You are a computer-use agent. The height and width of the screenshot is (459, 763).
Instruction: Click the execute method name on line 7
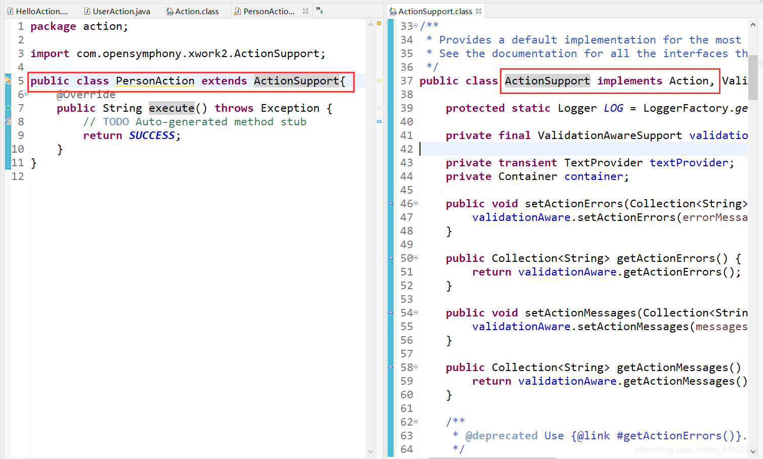coord(172,108)
